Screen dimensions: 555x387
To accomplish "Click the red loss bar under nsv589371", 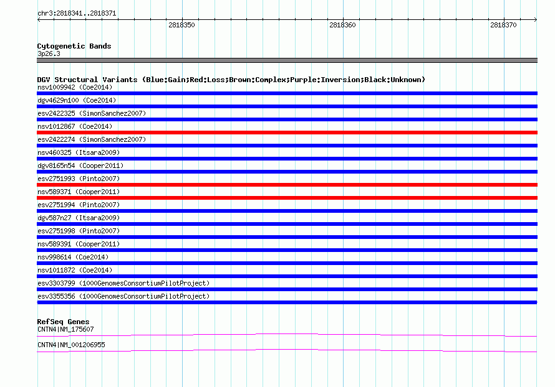I will 287,198.
